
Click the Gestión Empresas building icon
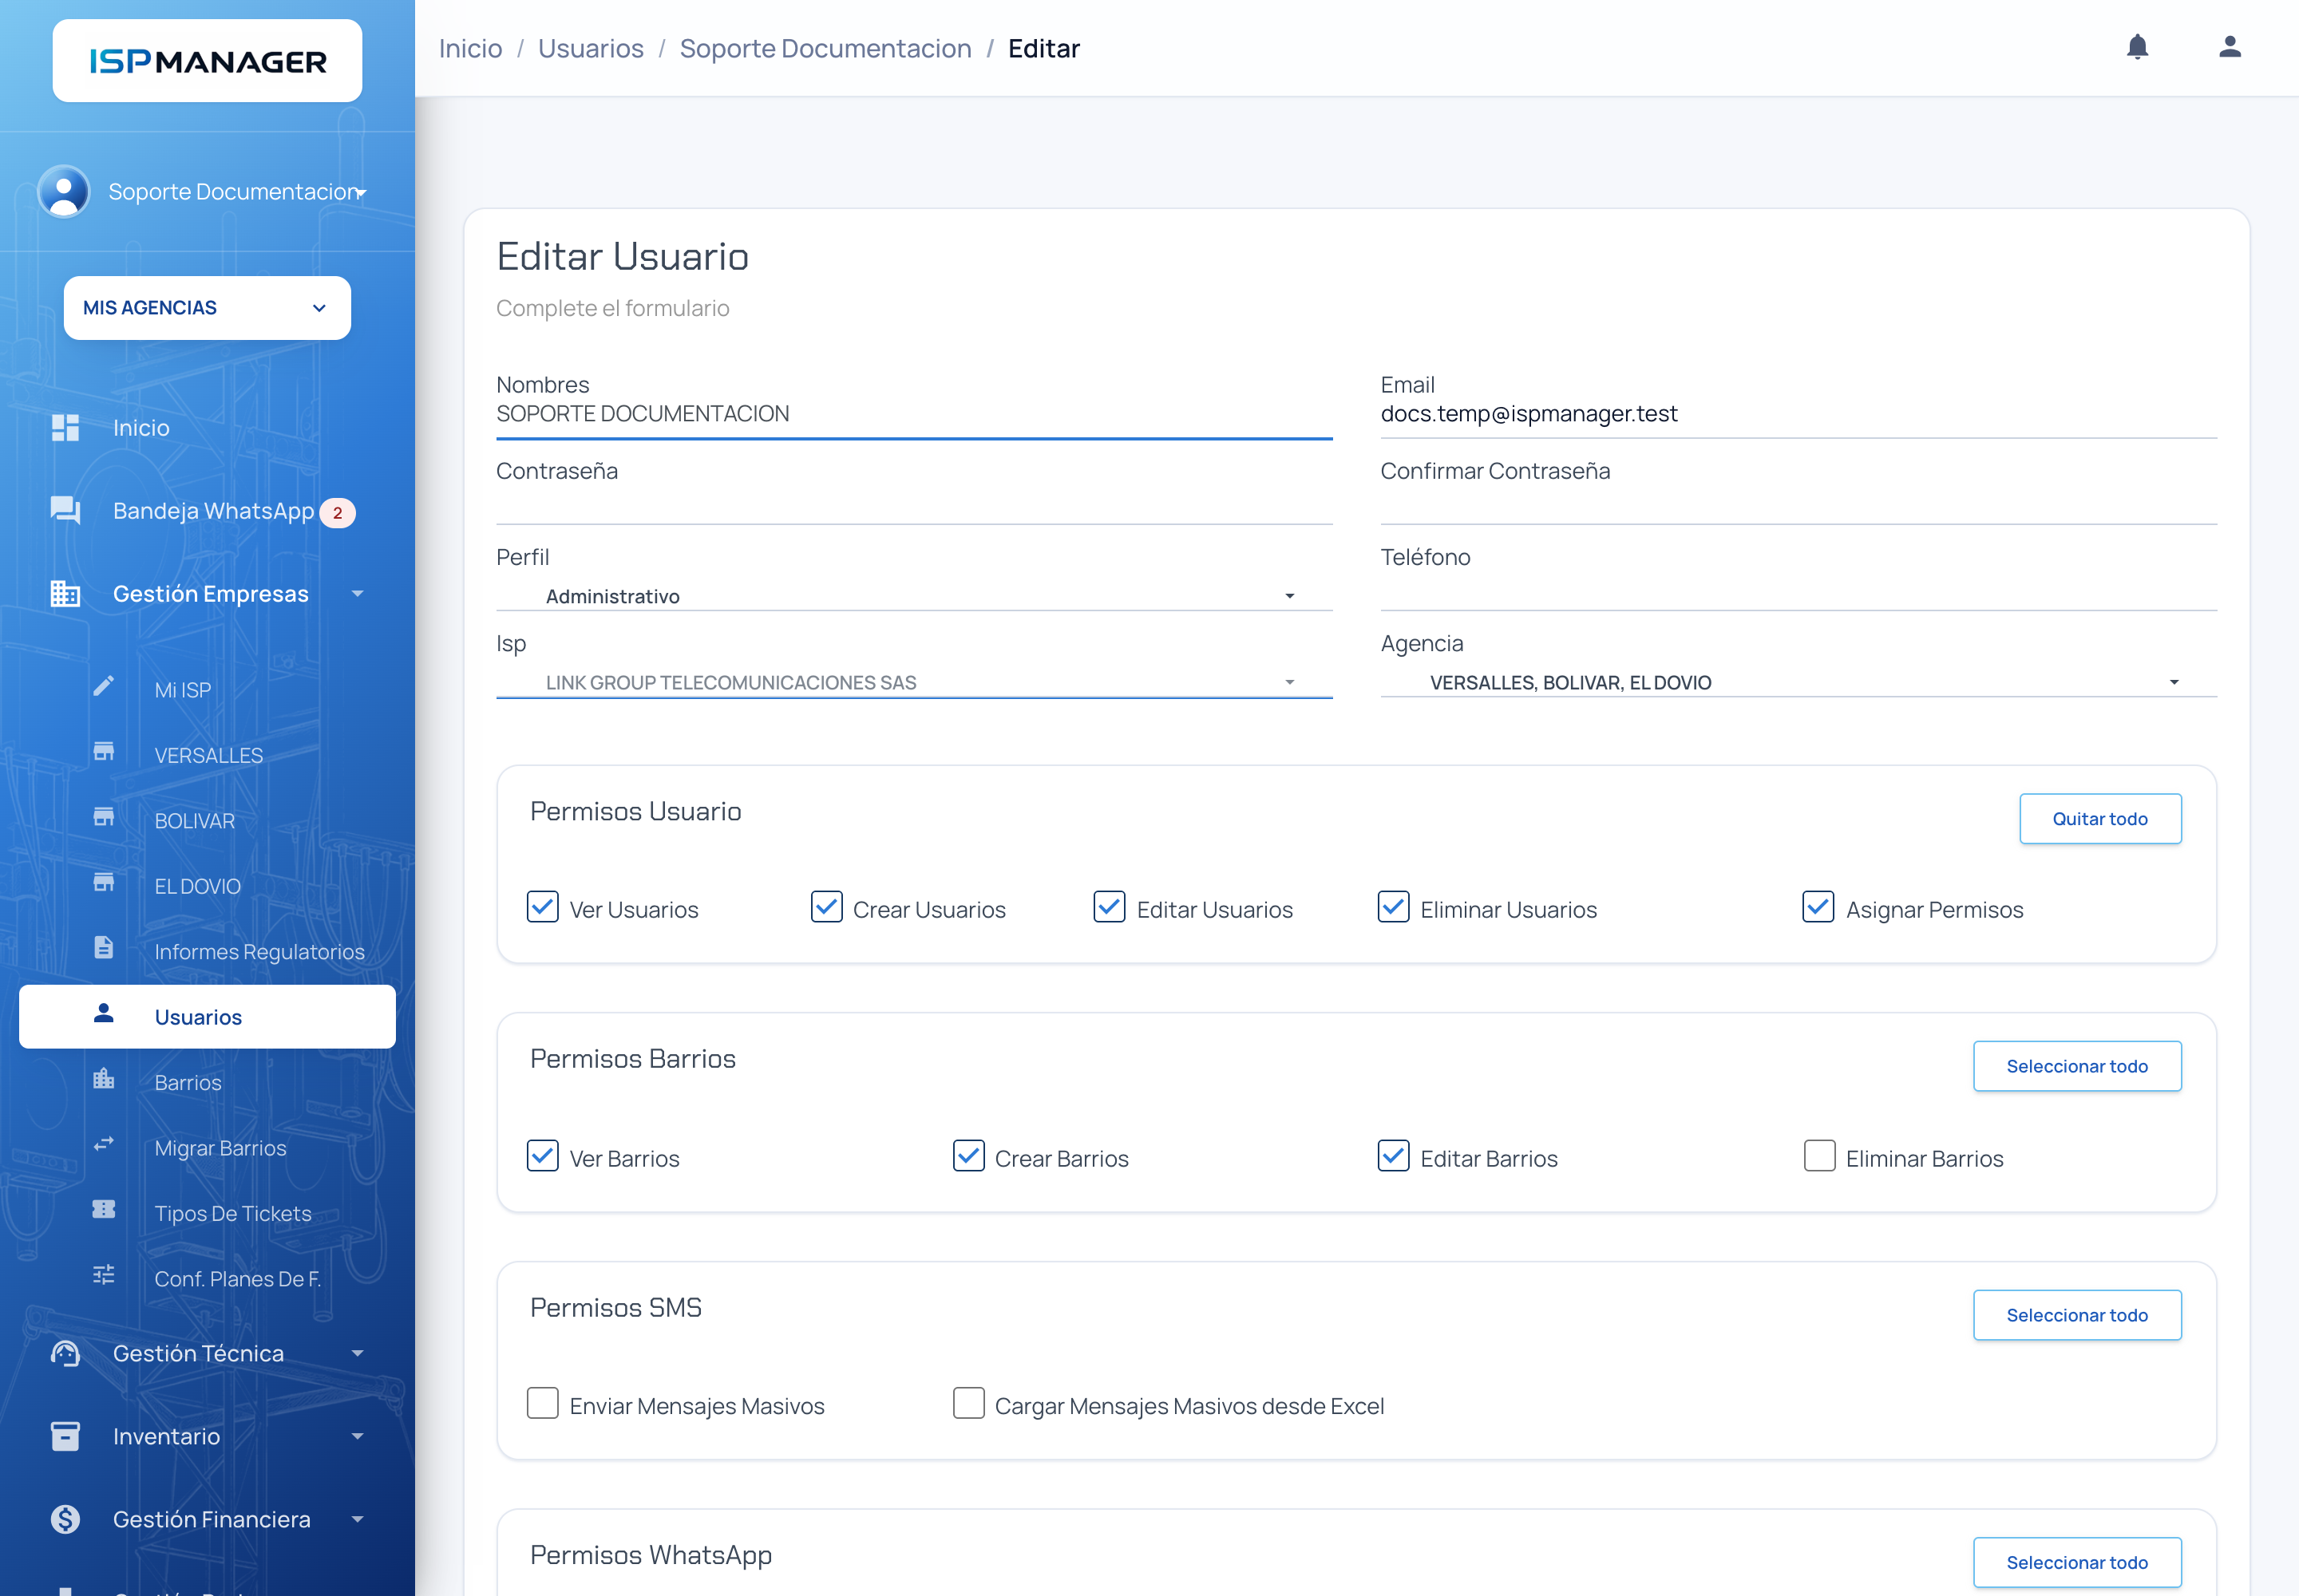coord(65,593)
